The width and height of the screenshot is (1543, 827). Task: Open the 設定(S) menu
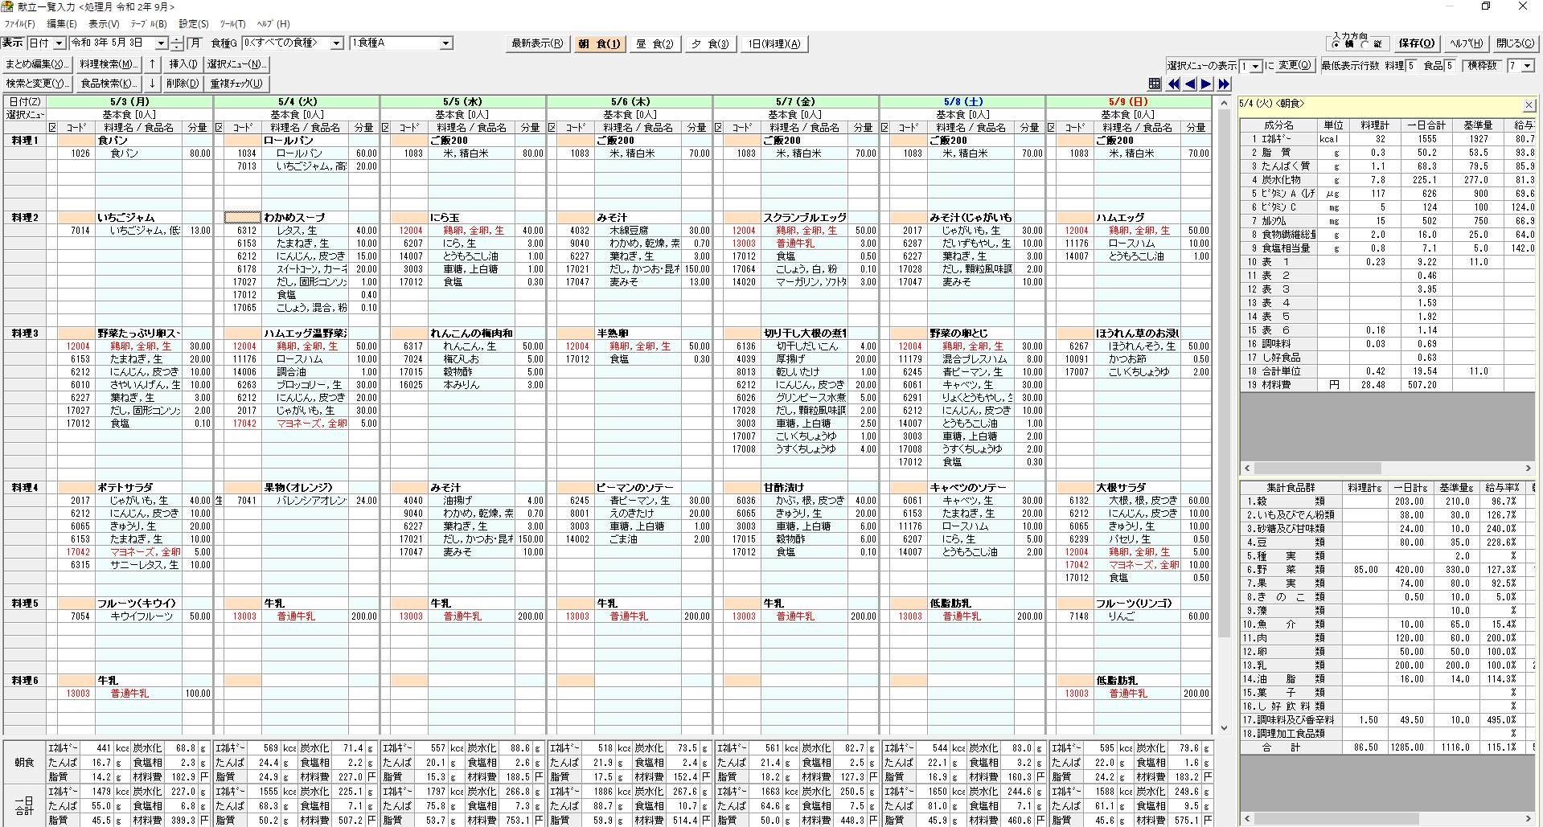[x=194, y=24]
